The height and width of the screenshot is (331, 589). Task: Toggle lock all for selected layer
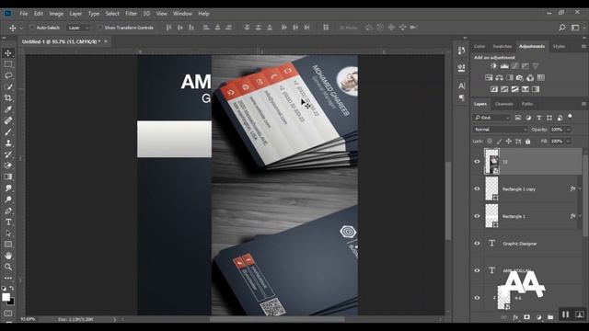tap(527, 142)
